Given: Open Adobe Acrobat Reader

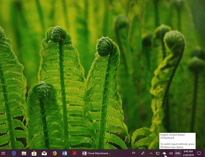Looking at the screenshot, I should (x=75, y=153).
